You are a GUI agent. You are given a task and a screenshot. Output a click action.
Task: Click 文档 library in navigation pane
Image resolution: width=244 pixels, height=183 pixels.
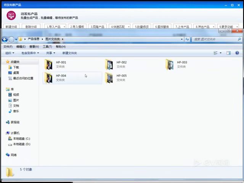pos(16,106)
